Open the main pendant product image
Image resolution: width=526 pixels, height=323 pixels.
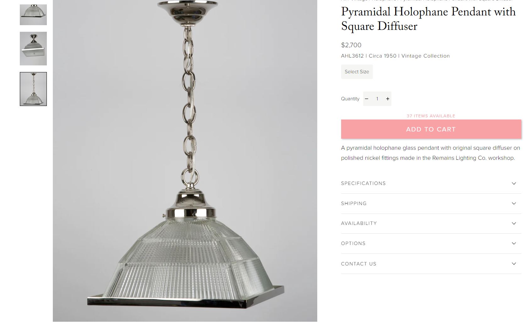pos(185,161)
